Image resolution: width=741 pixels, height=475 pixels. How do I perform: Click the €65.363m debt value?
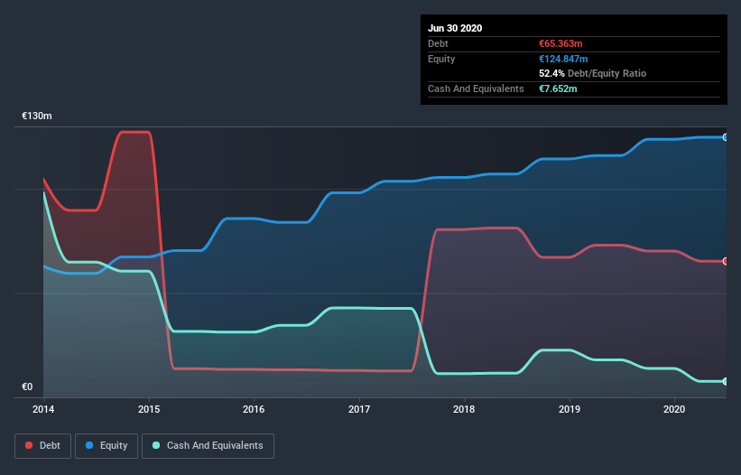coord(560,43)
